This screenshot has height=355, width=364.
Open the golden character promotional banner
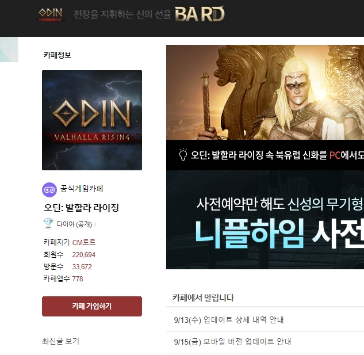pos(265,93)
